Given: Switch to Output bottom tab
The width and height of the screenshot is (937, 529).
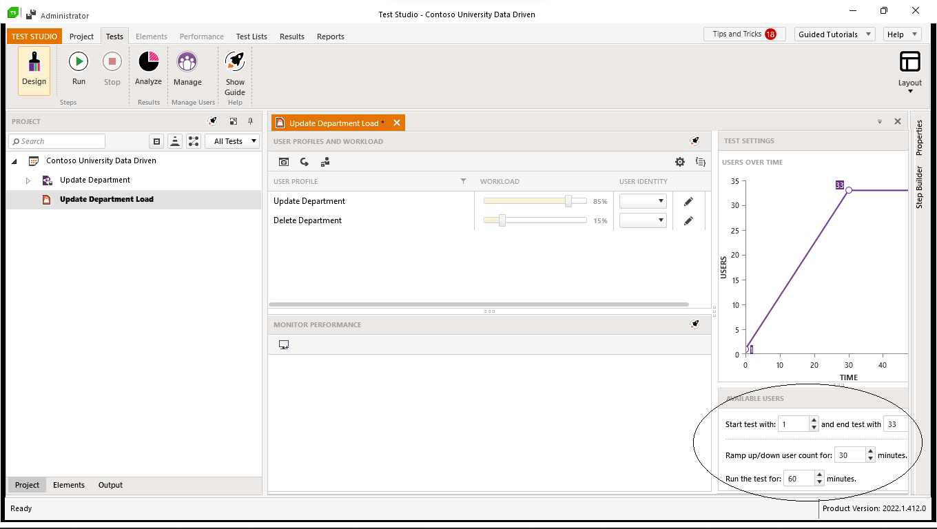Looking at the screenshot, I should pos(110,485).
